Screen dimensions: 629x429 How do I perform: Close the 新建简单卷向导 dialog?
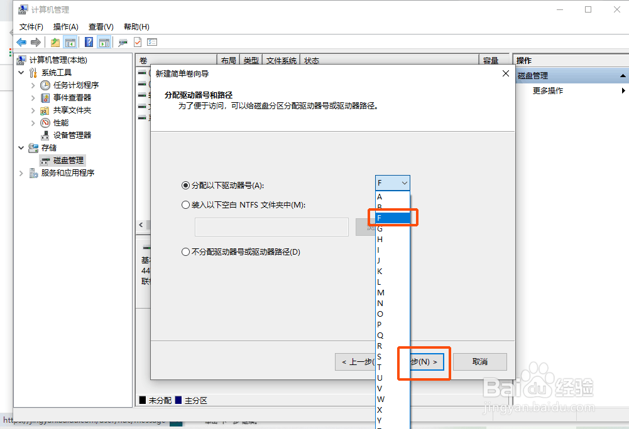[x=506, y=74]
